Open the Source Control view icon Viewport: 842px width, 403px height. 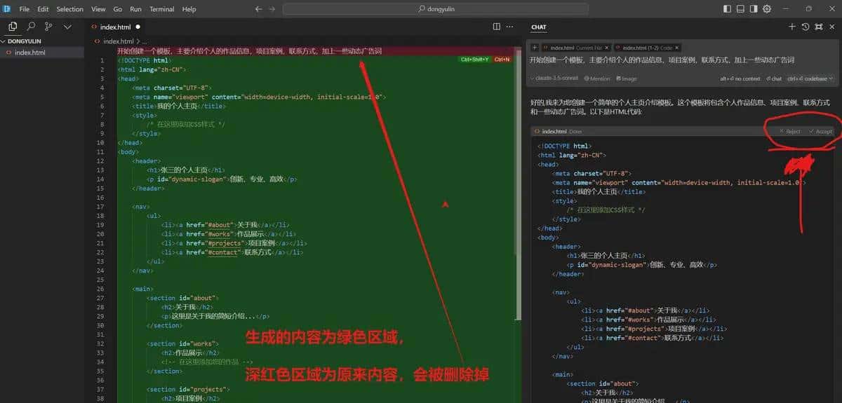(x=48, y=27)
